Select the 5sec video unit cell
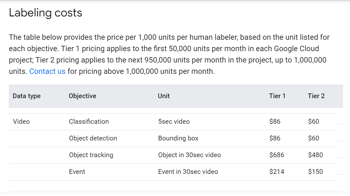 (x=174, y=122)
